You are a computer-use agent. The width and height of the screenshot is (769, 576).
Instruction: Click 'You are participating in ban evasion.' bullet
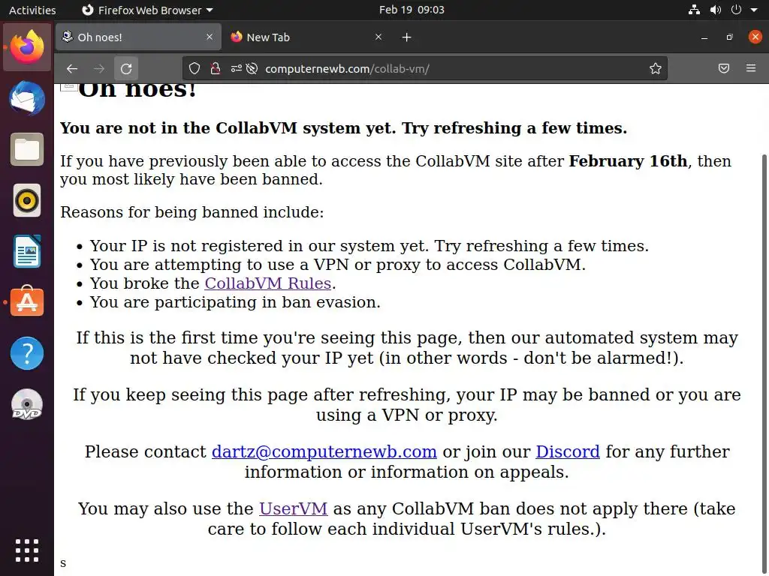pyautogui.click(x=235, y=302)
